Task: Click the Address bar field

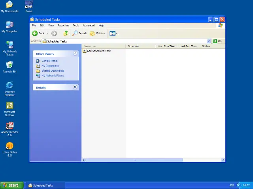Action: (x=125, y=41)
